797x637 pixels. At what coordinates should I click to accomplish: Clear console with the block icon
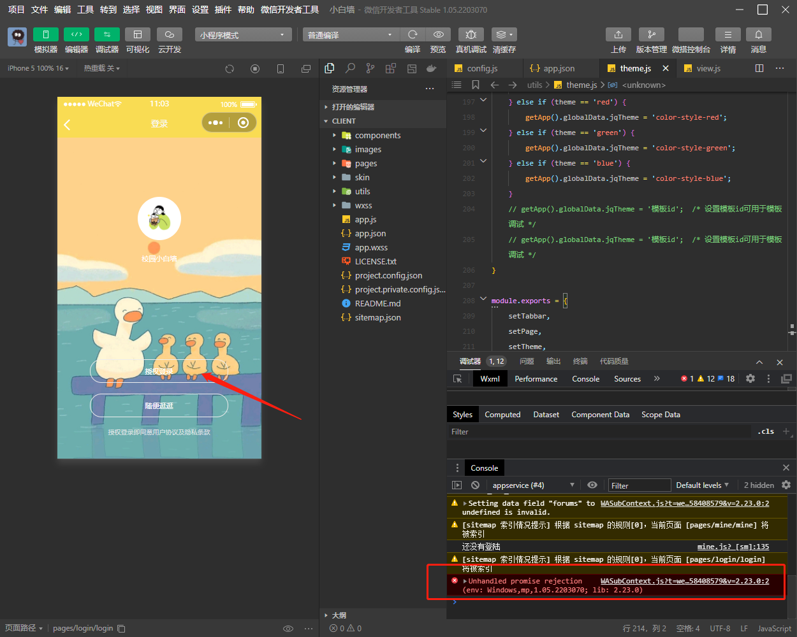click(x=475, y=485)
